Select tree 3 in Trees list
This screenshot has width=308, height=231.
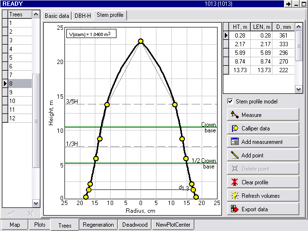coord(20,40)
